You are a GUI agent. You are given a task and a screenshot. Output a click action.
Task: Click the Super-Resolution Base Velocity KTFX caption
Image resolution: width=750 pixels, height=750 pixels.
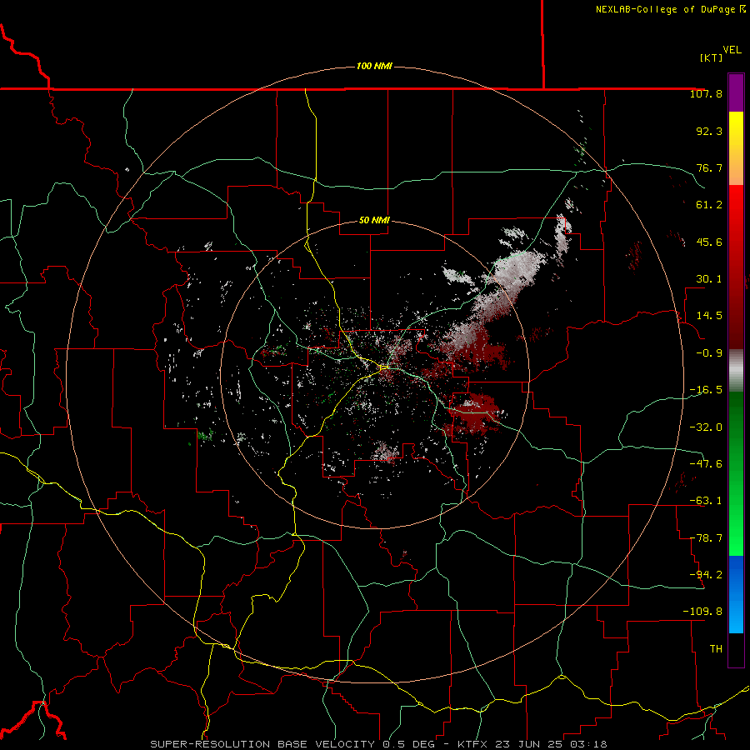pos(378,744)
